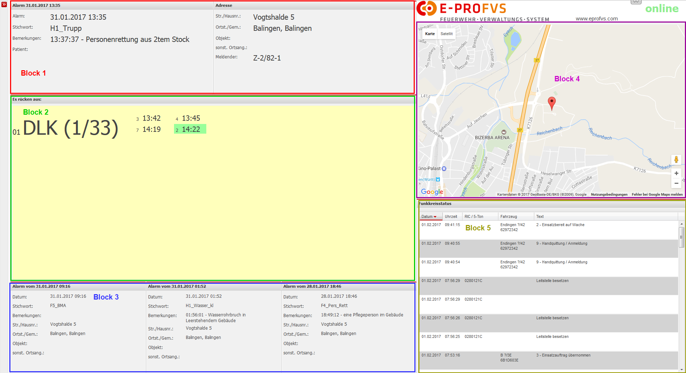Image resolution: width=686 pixels, height=373 pixels.
Task: Zoom in the map with the plus button
Action: pos(676,173)
